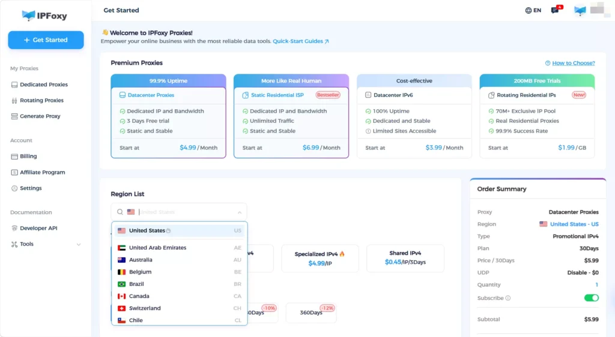This screenshot has width=615, height=337.
Task: Open the How to Choose link
Action: click(x=574, y=63)
